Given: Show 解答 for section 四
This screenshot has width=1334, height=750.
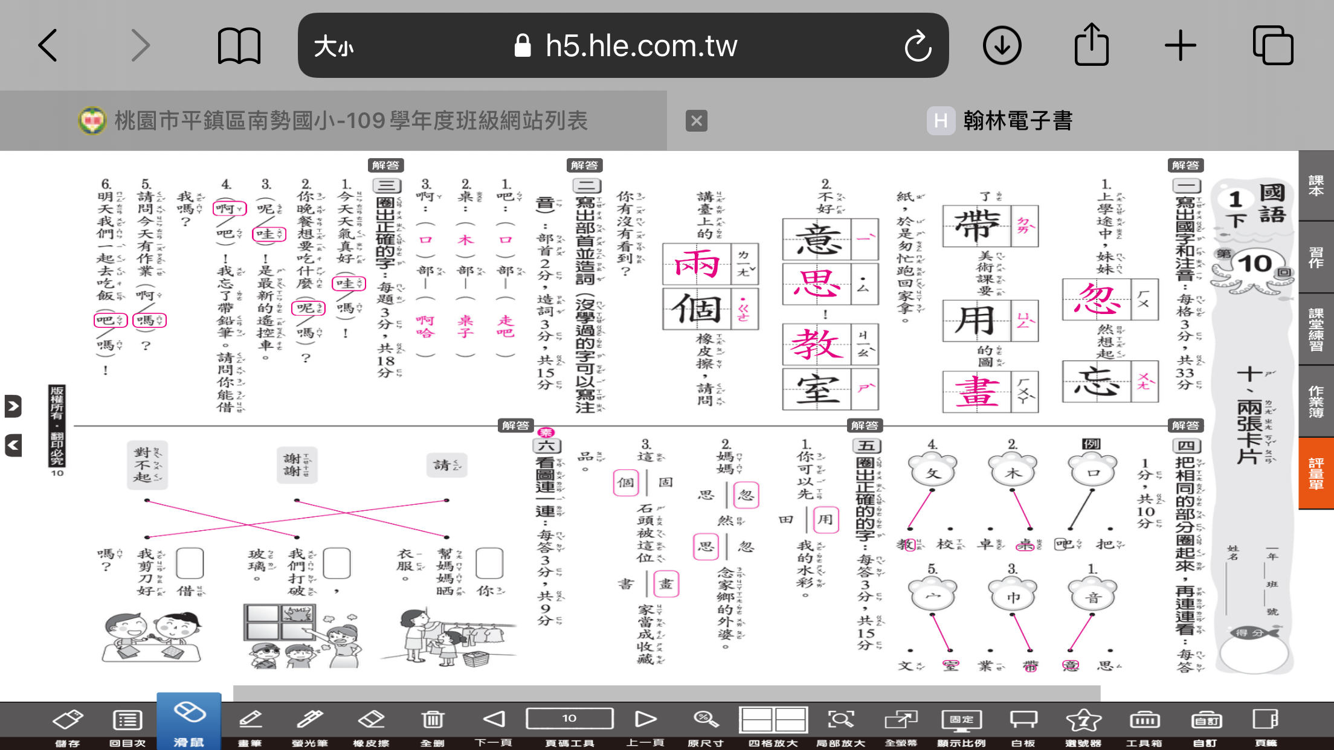Looking at the screenshot, I should [1185, 426].
